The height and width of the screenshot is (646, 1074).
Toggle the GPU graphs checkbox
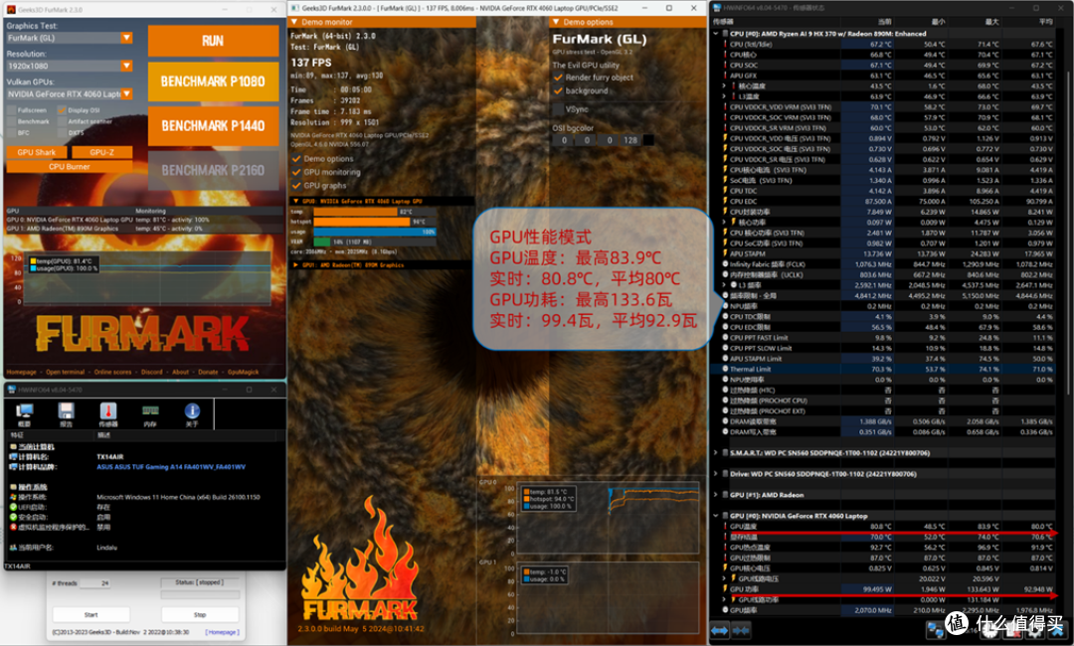296,186
